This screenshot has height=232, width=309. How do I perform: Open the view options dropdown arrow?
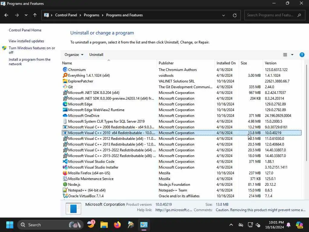292,55
